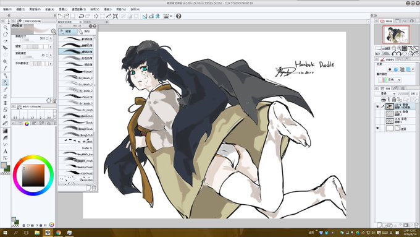Rotate canvas left in the Navigator

394,53
